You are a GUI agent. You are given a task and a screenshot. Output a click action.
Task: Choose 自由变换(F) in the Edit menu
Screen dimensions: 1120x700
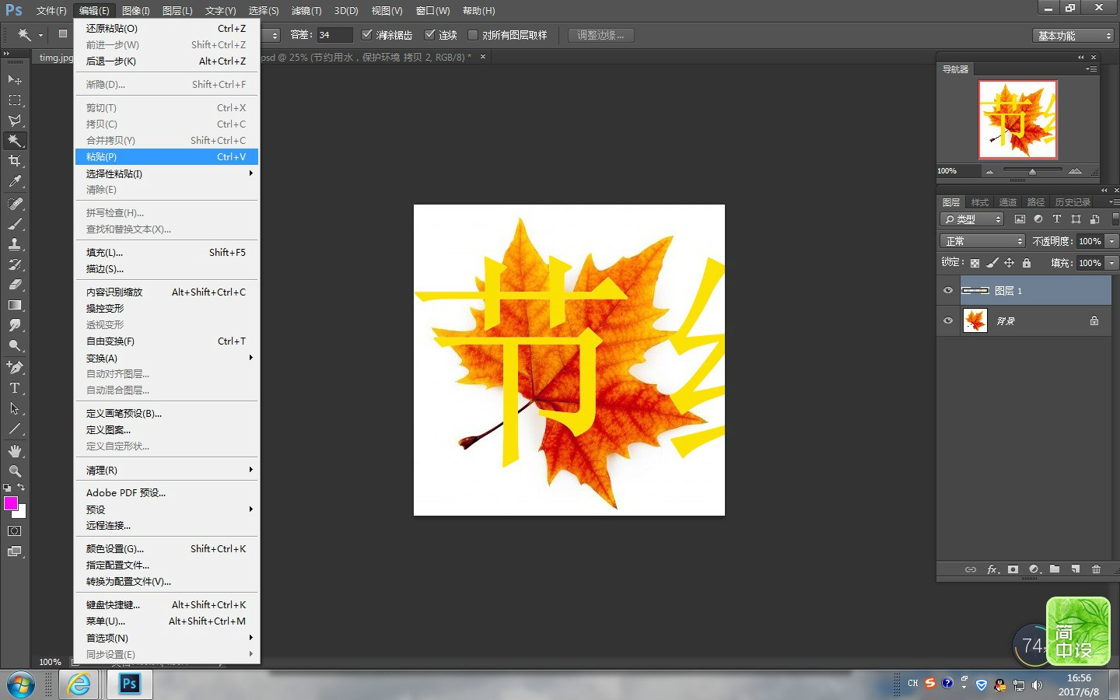tap(166, 341)
